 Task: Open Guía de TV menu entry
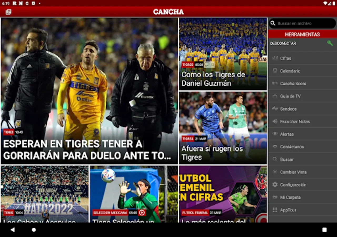click(303, 96)
